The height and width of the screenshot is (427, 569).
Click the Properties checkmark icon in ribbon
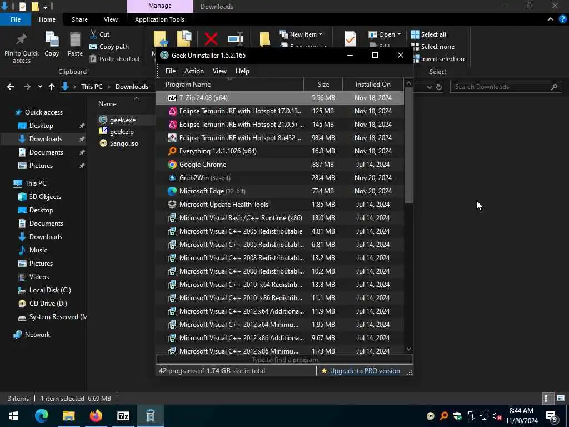coord(350,38)
